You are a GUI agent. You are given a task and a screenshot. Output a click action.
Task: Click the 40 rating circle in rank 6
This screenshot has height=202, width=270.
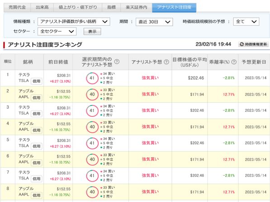point(92,159)
